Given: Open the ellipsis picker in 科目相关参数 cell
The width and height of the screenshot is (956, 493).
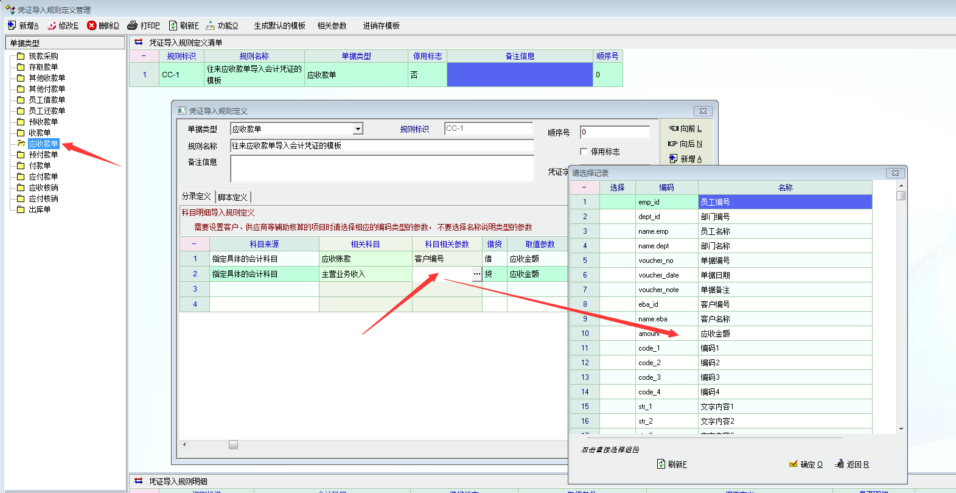Looking at the screenshot, I should pyautogui.click(x=477, y=274).
